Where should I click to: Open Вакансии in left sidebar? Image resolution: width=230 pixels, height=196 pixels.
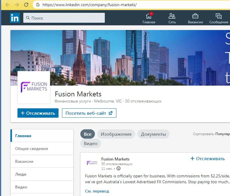42,161
